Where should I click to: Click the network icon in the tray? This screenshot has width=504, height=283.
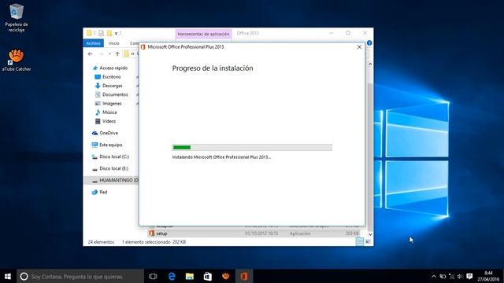point(451,276)
